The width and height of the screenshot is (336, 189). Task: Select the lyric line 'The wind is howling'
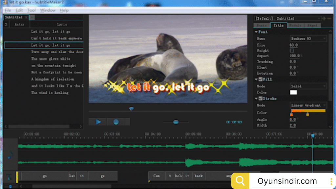(50, 93)
